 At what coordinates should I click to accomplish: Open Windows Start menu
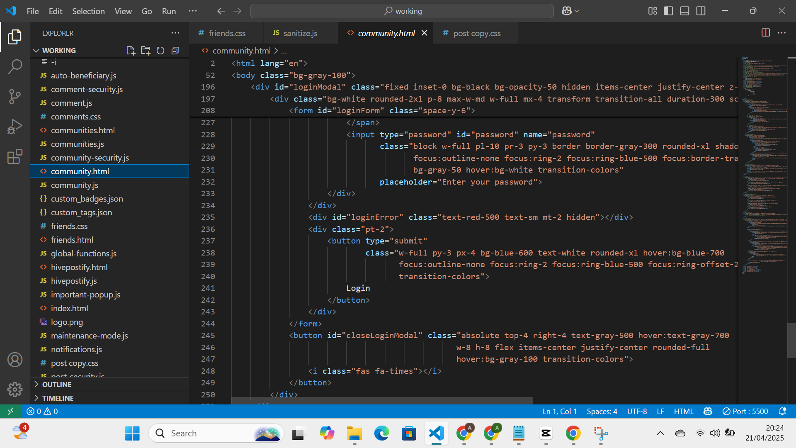pyautogui.click(x=132, y=433)
